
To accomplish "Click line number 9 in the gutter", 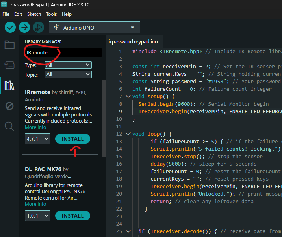I will 120,112.
